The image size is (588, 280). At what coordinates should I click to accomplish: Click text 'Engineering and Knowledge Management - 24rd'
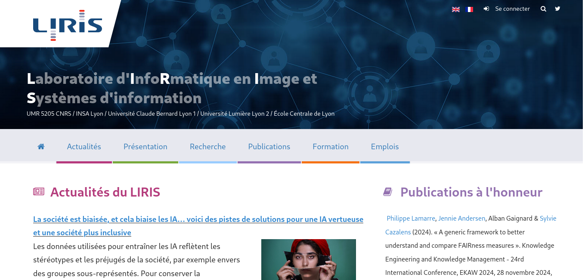pos(455,259)
